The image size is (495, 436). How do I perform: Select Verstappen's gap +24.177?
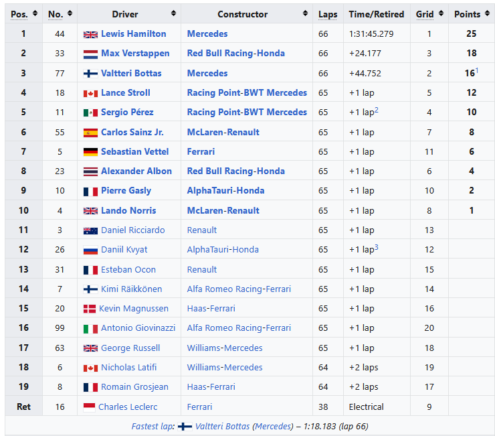click(x=365, y=54)
